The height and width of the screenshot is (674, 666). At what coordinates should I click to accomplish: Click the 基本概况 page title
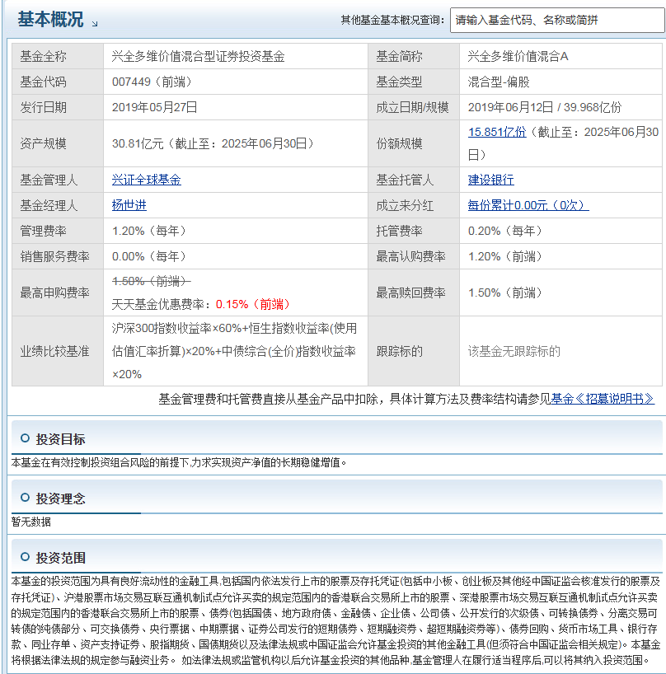[x=50, y=19]
